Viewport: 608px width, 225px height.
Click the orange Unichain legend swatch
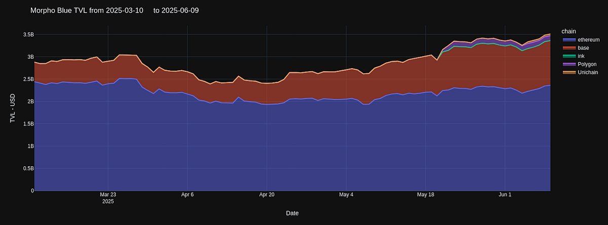(x=569, y=72)
